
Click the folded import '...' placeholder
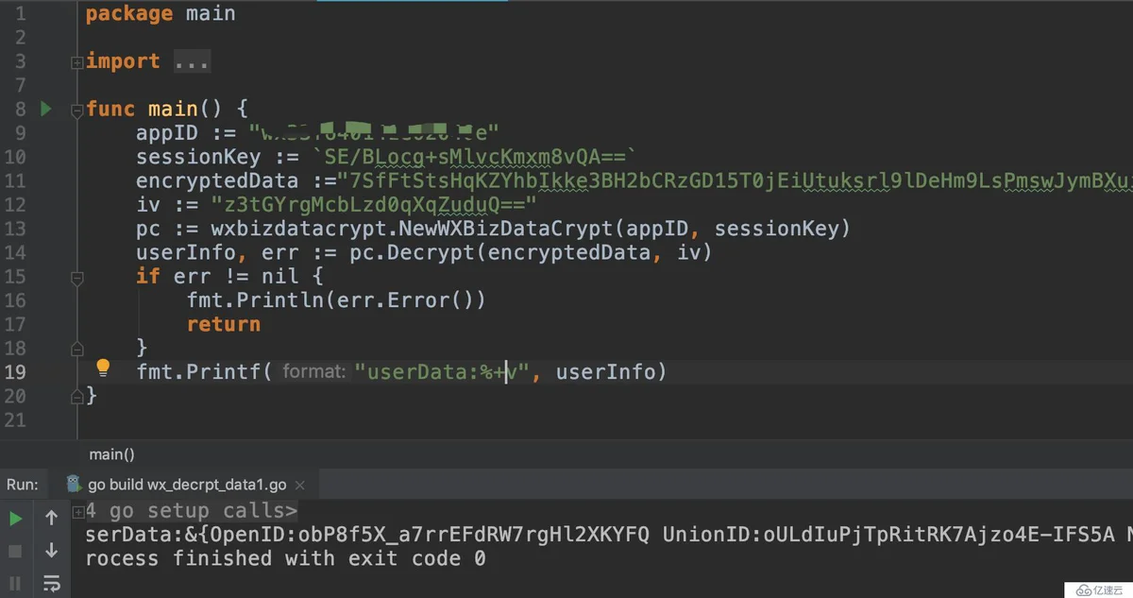[192, 61]
